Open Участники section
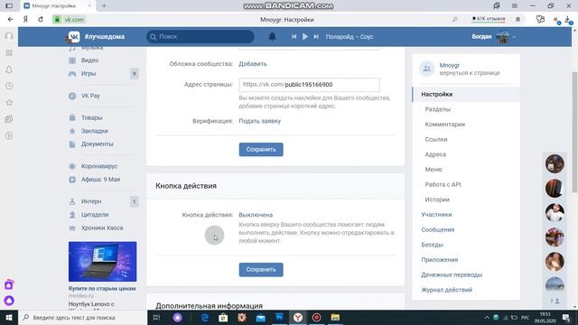 (436, 215)
